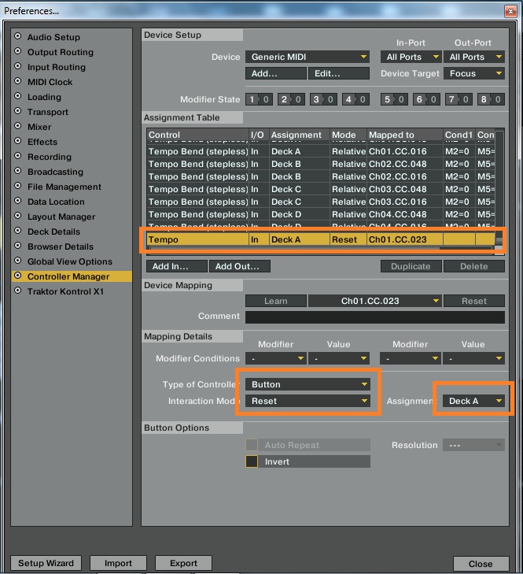
Task: Go to Layout Manager
Action: pos(61,217)
